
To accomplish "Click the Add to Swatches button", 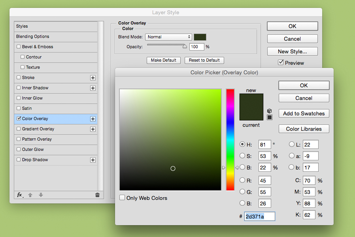I will (304, 113).
